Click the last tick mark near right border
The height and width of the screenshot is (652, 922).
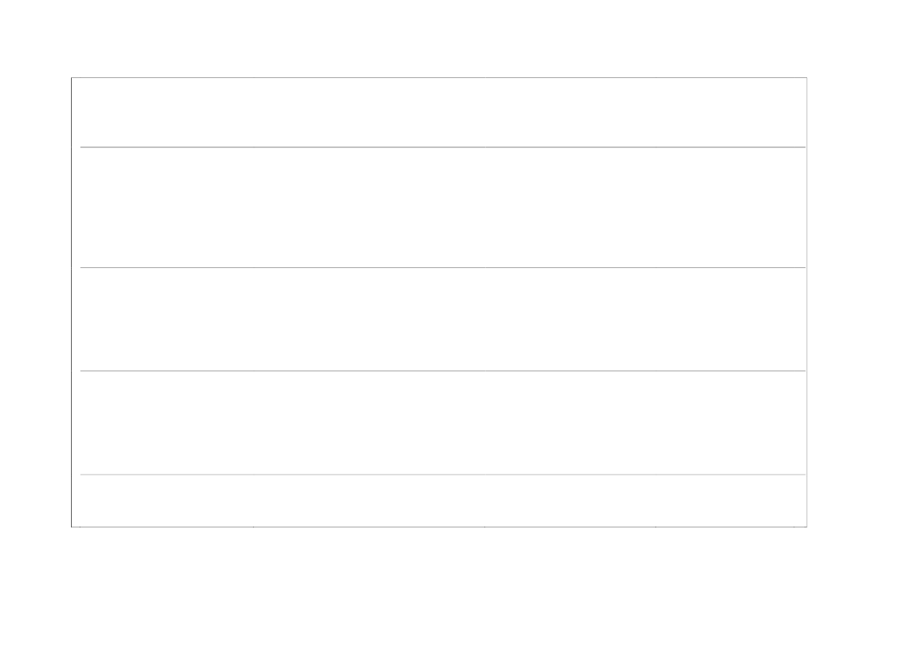(x=793, y=527)
